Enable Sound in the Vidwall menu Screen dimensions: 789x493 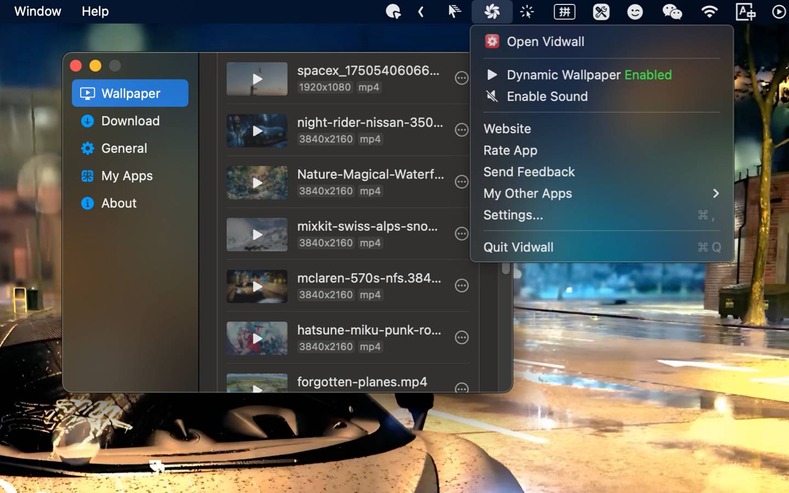click(x=547, y=96)
